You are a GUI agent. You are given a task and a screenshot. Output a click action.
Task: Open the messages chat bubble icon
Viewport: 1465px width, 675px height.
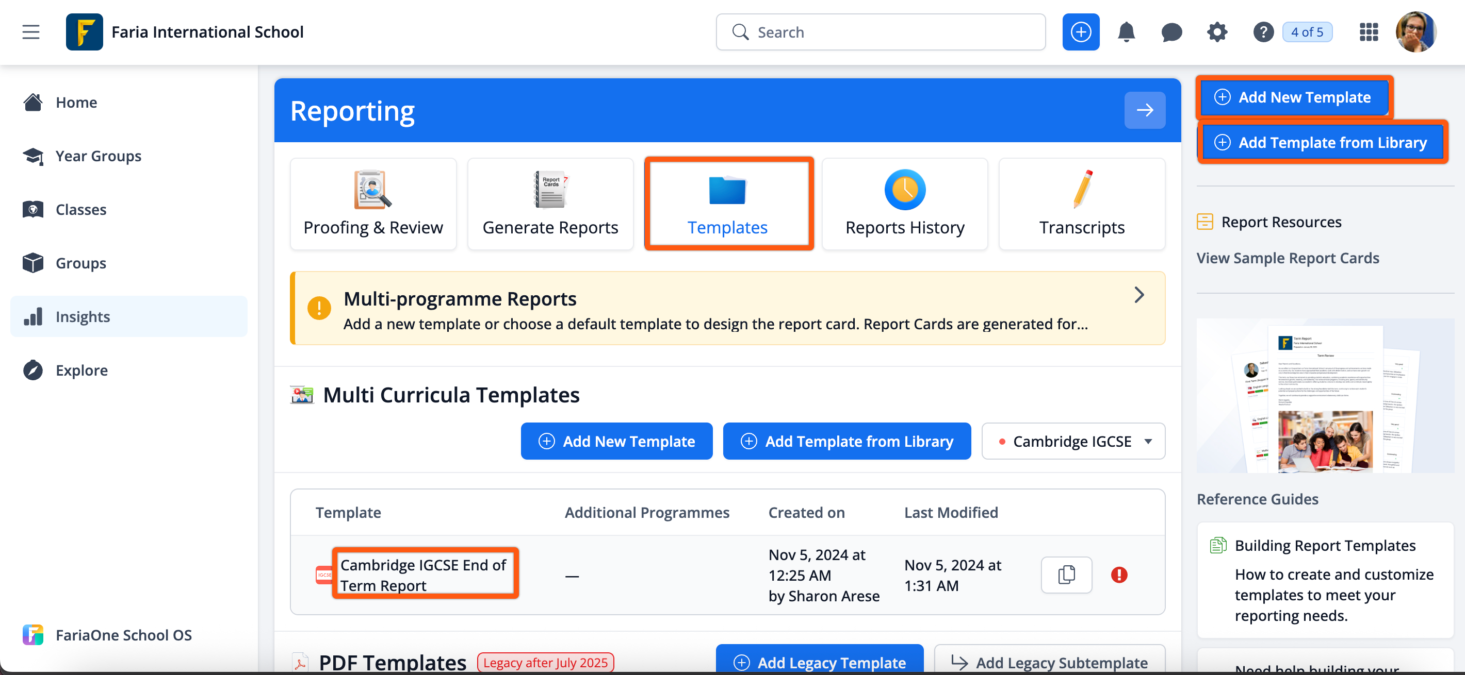coord(1171,32)
